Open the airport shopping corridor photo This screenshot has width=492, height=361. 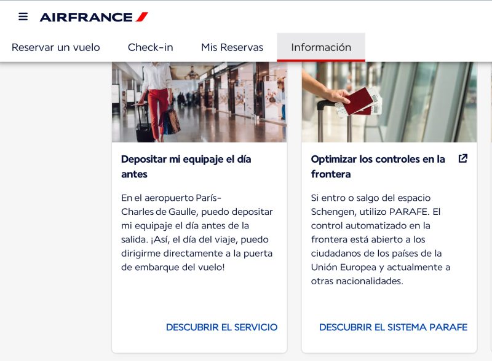[199, 102]
